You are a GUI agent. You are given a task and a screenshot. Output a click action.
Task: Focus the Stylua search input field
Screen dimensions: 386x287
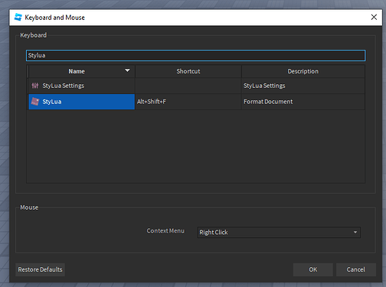tap(196, 55)
